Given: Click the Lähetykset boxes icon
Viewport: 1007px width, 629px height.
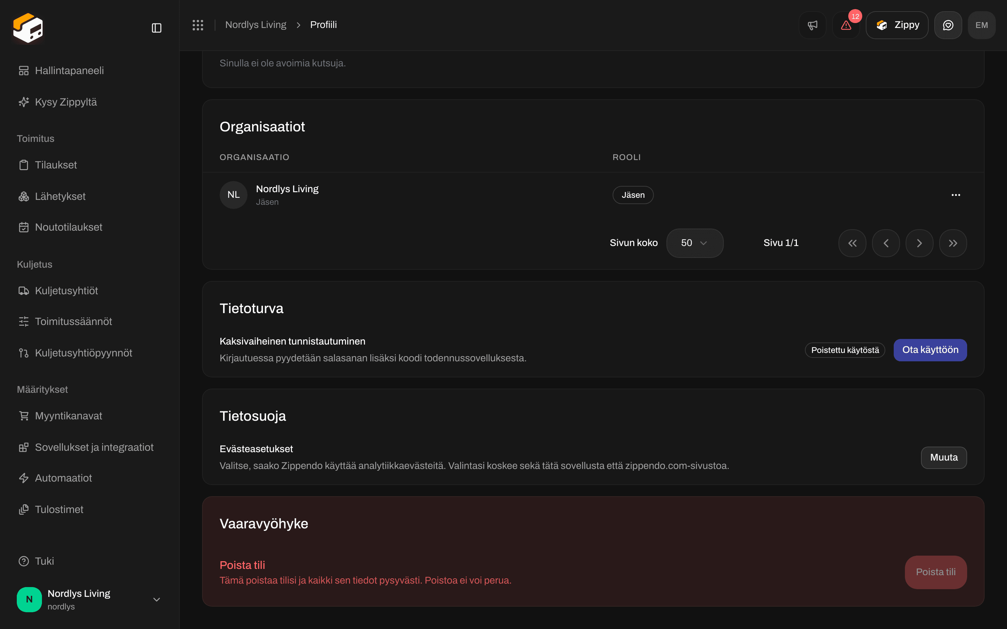Looking at the screenshot, I should (x=24, y=196).
